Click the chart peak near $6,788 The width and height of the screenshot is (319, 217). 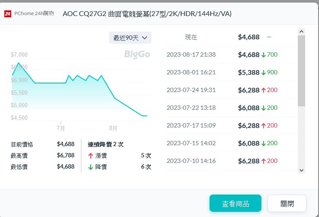tap(18, 63)
